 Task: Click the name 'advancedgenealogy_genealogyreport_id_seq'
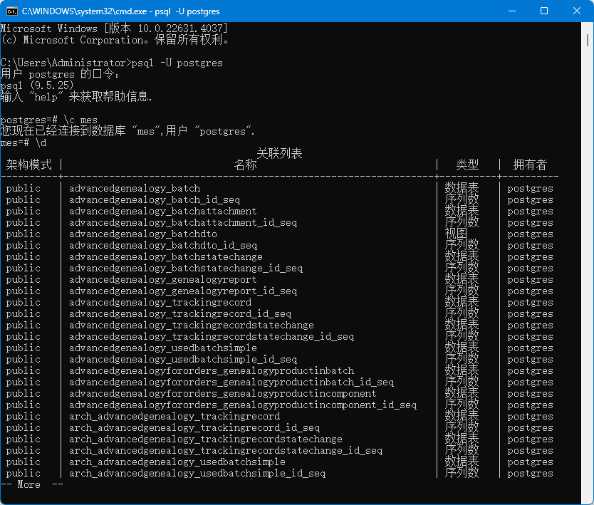183,291
